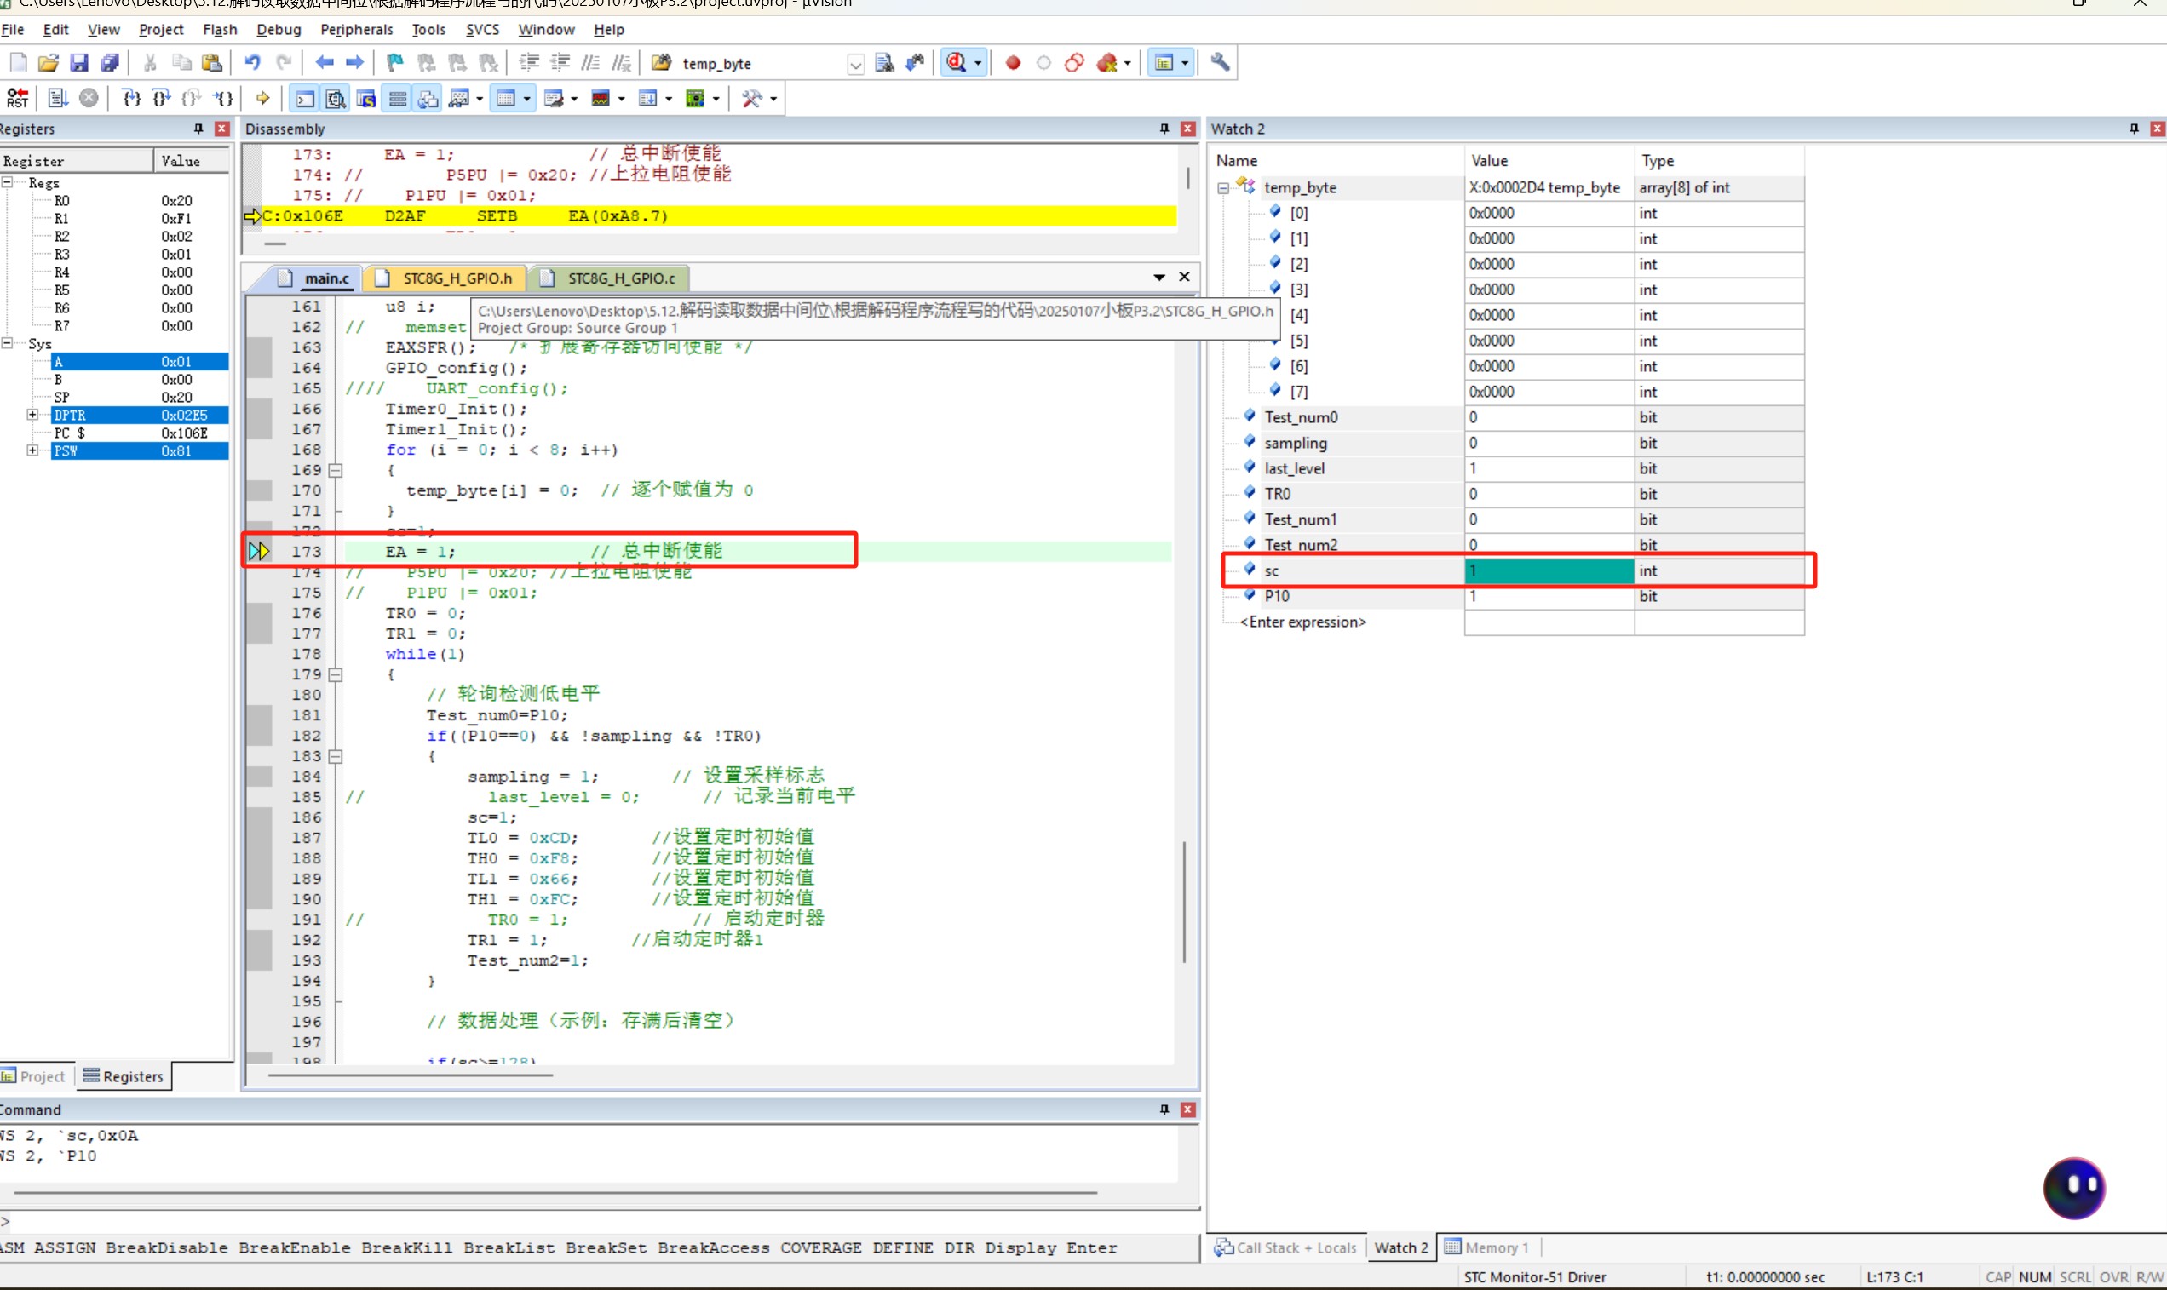Step into one line
The height and width of the screenshot is (1290, 2167).
[x=130, y=98]
